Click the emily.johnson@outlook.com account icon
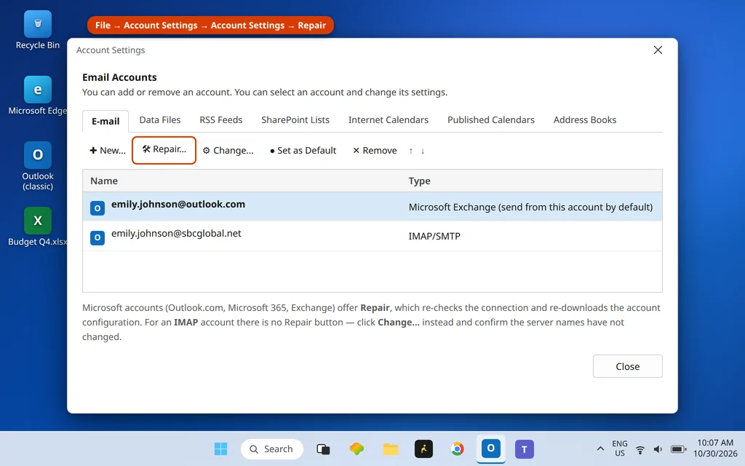Viewport: 745px width, 466px height. click(x=97, y=208)
